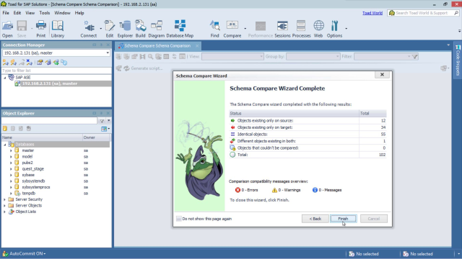This screenshot has width=462, height=259.
Task: Click the Owner column header
Action: pos(96,137)
